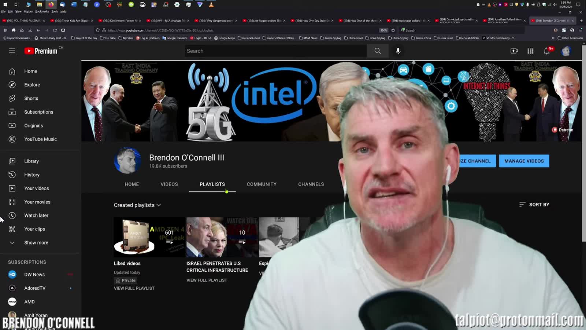Open the YouTube apps grid
The height and width of the screenshot is (330, 586).
point(530,51)
